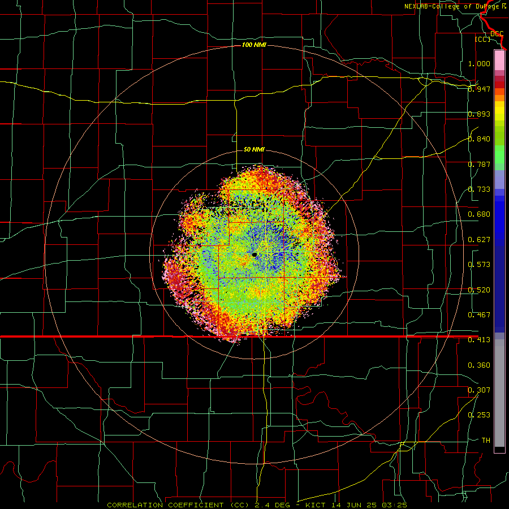Pick the light pink top color bar segment
The width and height of the screenshot is (509, 509).
499,61
